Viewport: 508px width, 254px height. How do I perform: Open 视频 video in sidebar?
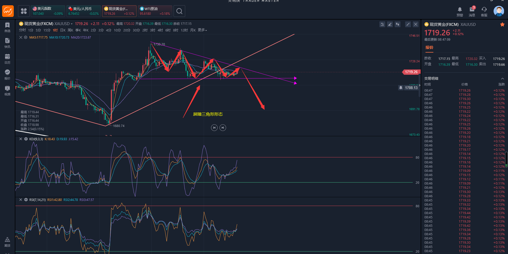click(x=7, y=91)
